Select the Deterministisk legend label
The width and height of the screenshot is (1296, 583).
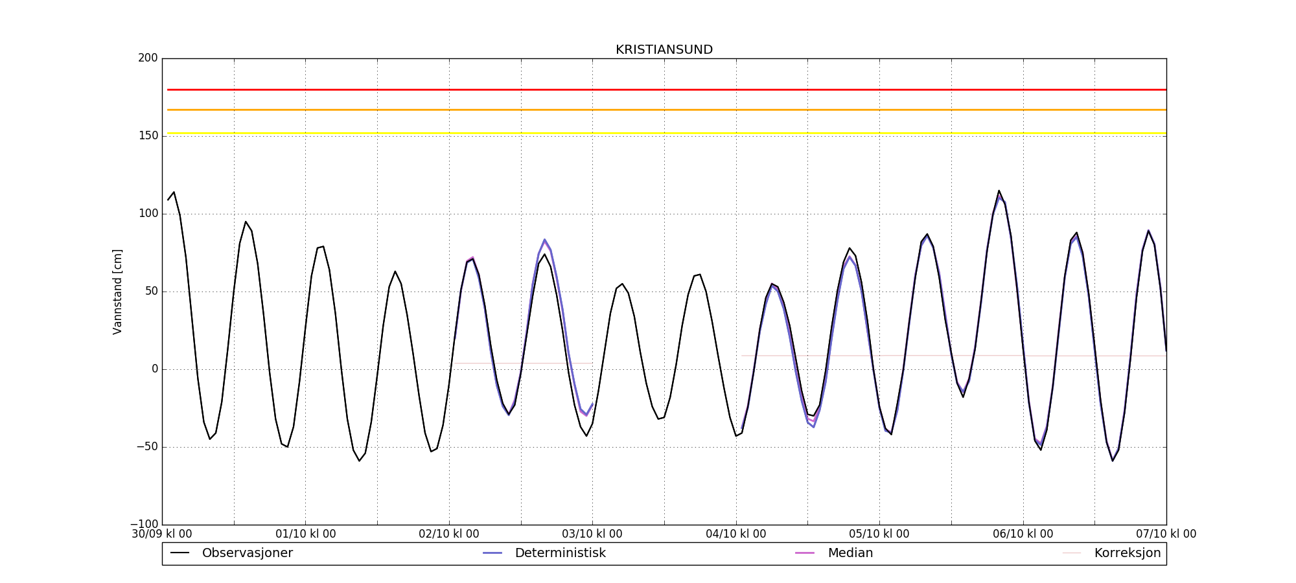[x=560, y=553]
